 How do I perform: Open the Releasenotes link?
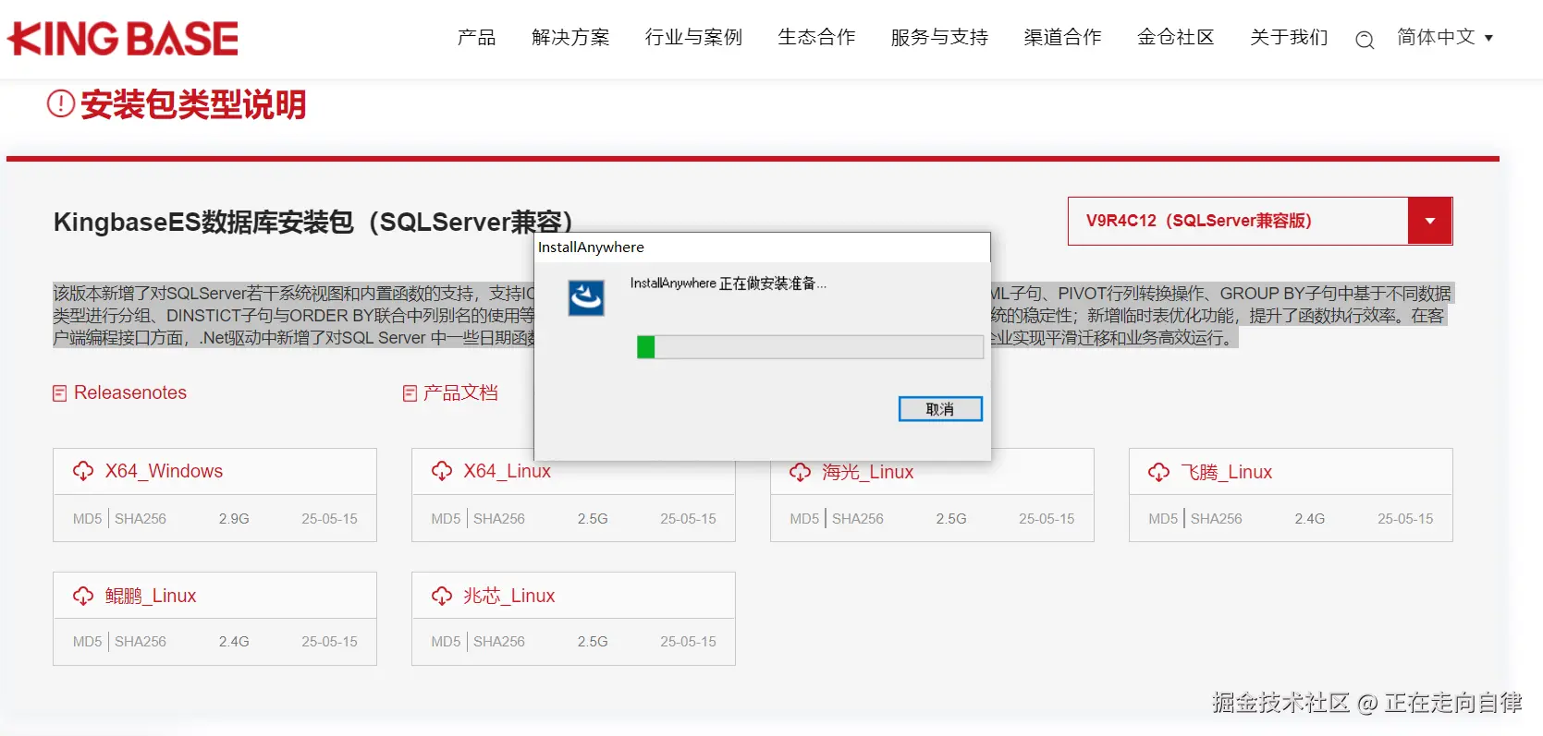point(130,392)
